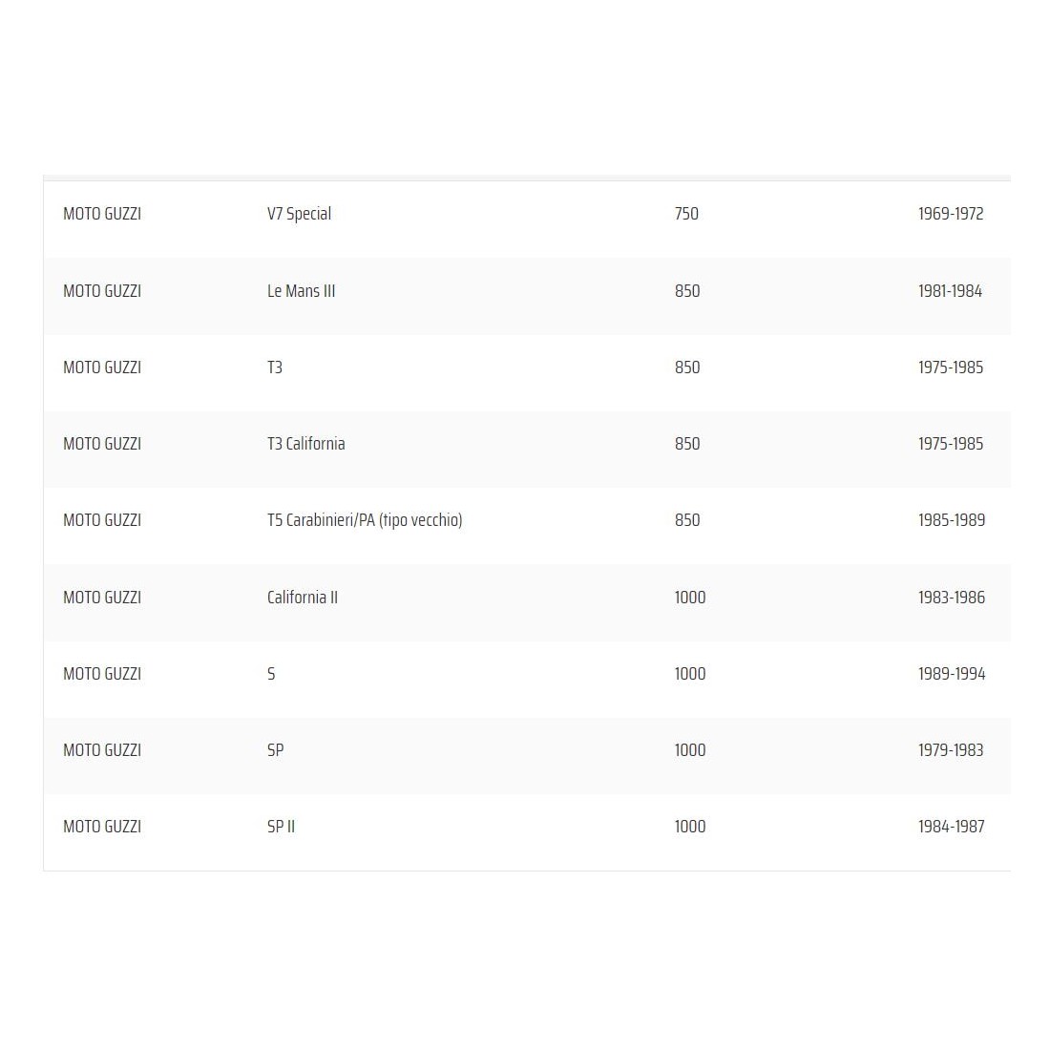Click the 1000 value in the SP II row
The height and width of the screenshot is (1050, 1050).
(689, 827)
